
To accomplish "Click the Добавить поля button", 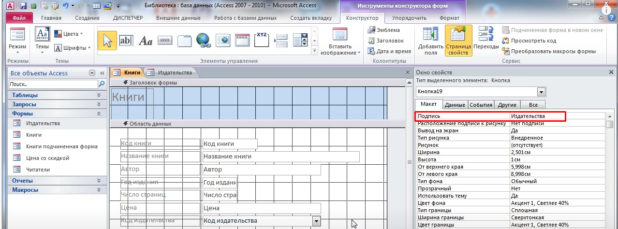I will [x=427, y=41].
